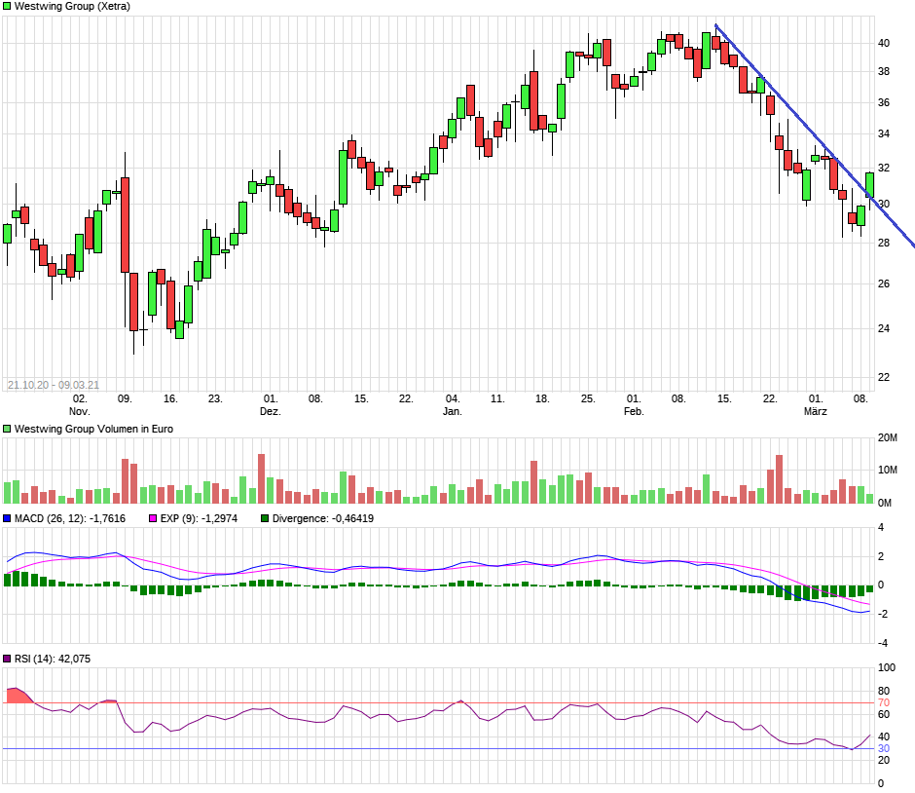
Task: Click the purple RSI (14) legend square
Action: [7, 660]
